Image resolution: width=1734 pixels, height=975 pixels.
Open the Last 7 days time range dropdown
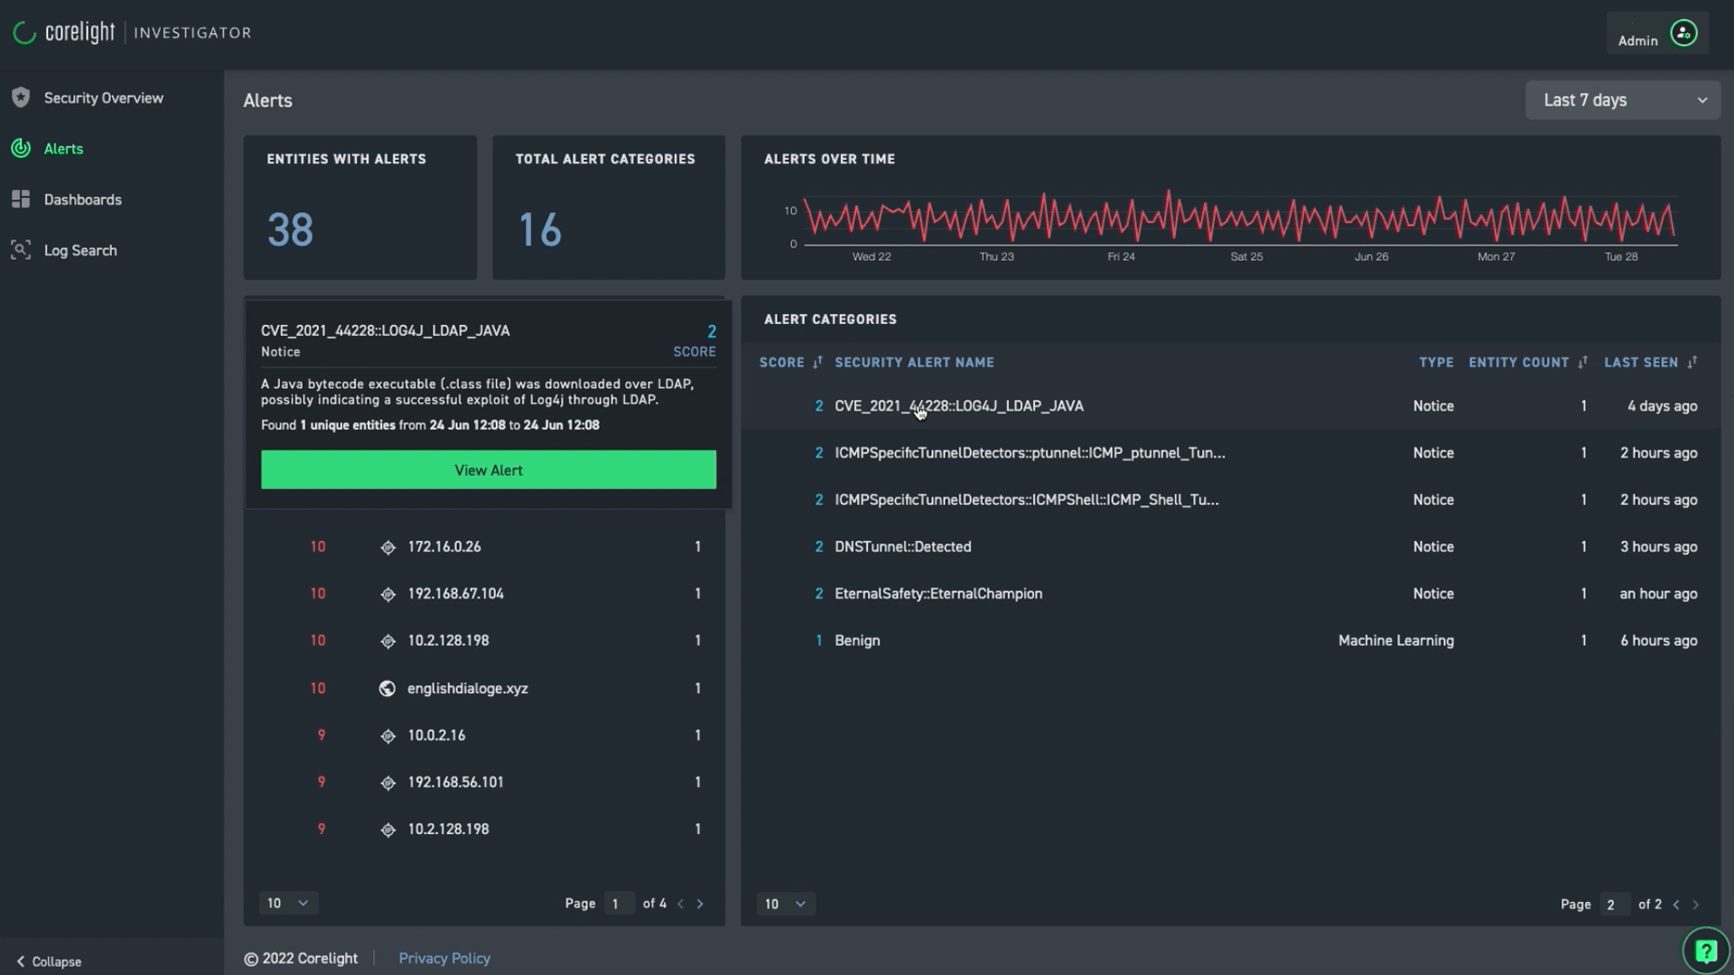[1623, 100]
